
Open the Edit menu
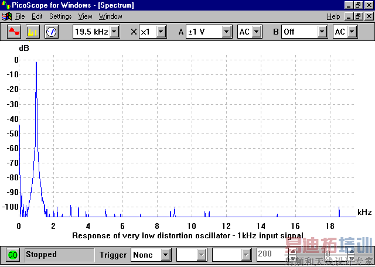(x=37, y=16)
